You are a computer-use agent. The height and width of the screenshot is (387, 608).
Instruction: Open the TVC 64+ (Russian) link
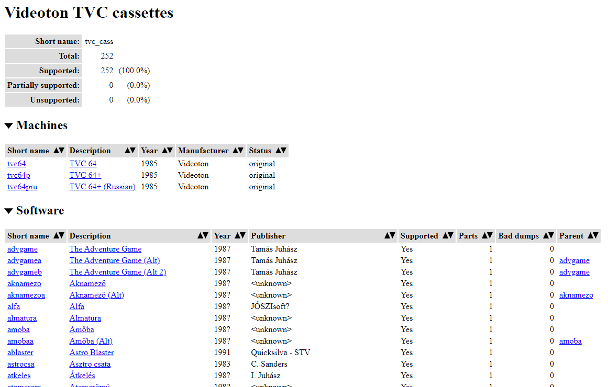click(102, 187)
